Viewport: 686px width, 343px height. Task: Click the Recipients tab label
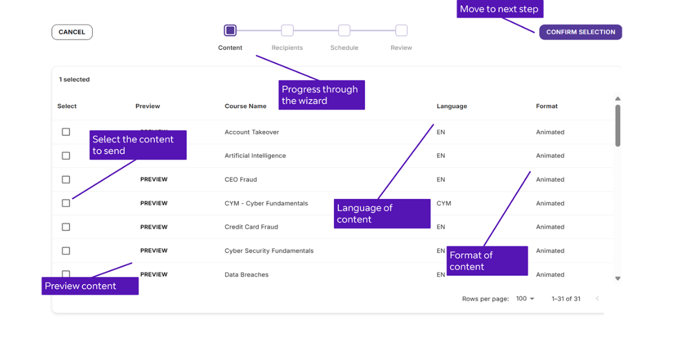coord(287,48)
